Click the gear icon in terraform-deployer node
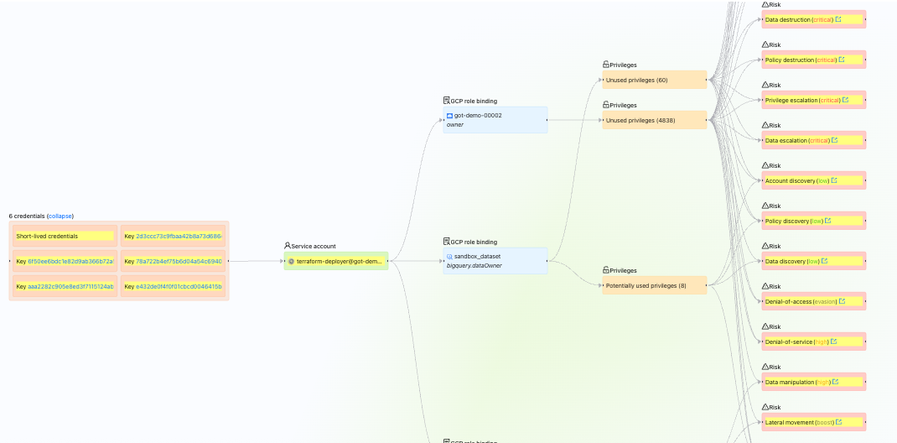 [291, 262]
